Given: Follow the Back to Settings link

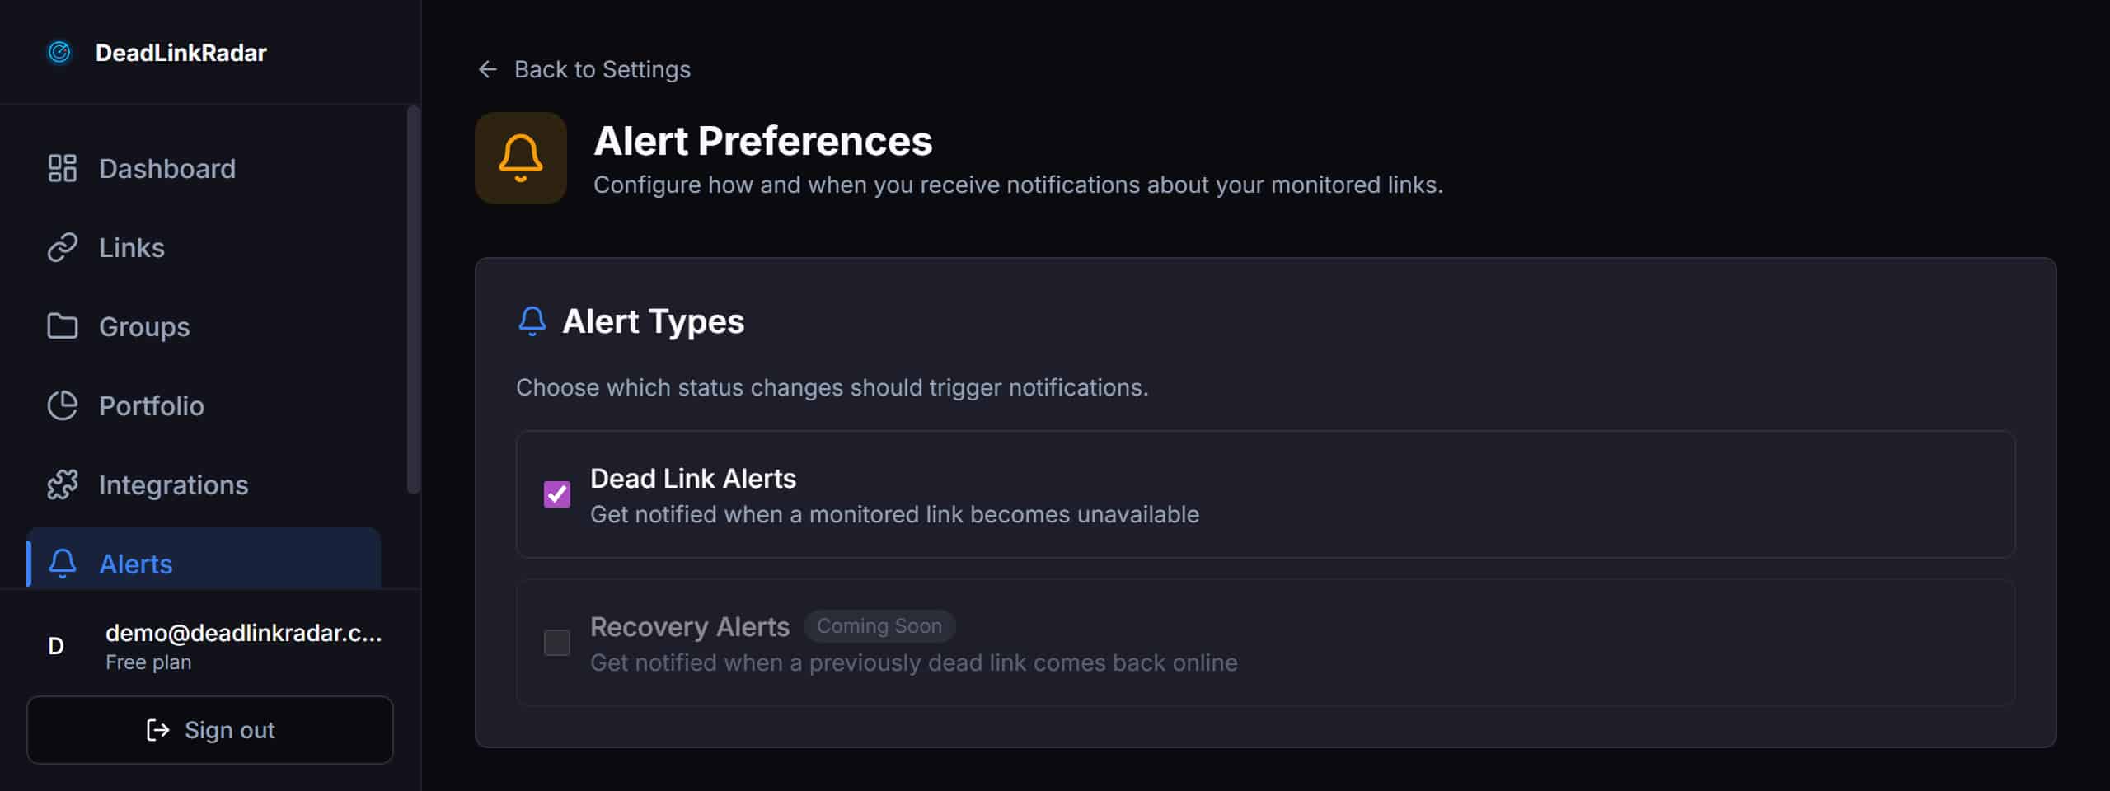Looking at the screenshot, I should tap(602, 69).
